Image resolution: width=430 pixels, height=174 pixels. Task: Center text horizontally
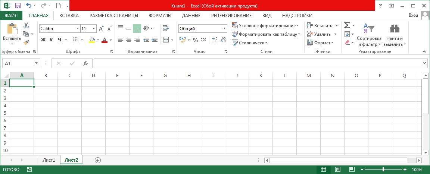[129, 40]
